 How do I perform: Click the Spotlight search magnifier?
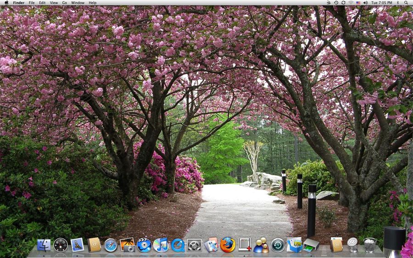pos(406,3)
